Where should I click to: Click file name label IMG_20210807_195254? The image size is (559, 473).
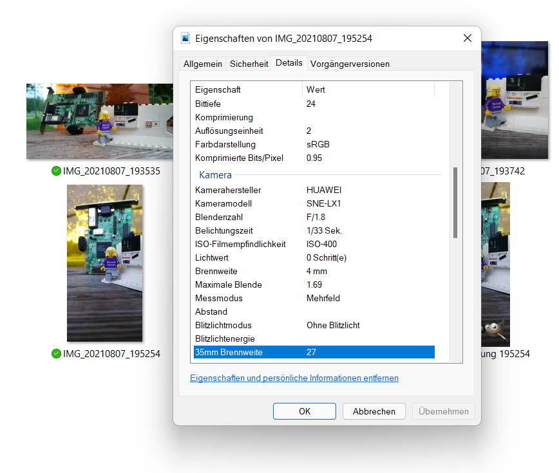tap(111, 354)
